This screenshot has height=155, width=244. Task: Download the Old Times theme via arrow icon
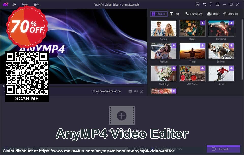point(203,68)
